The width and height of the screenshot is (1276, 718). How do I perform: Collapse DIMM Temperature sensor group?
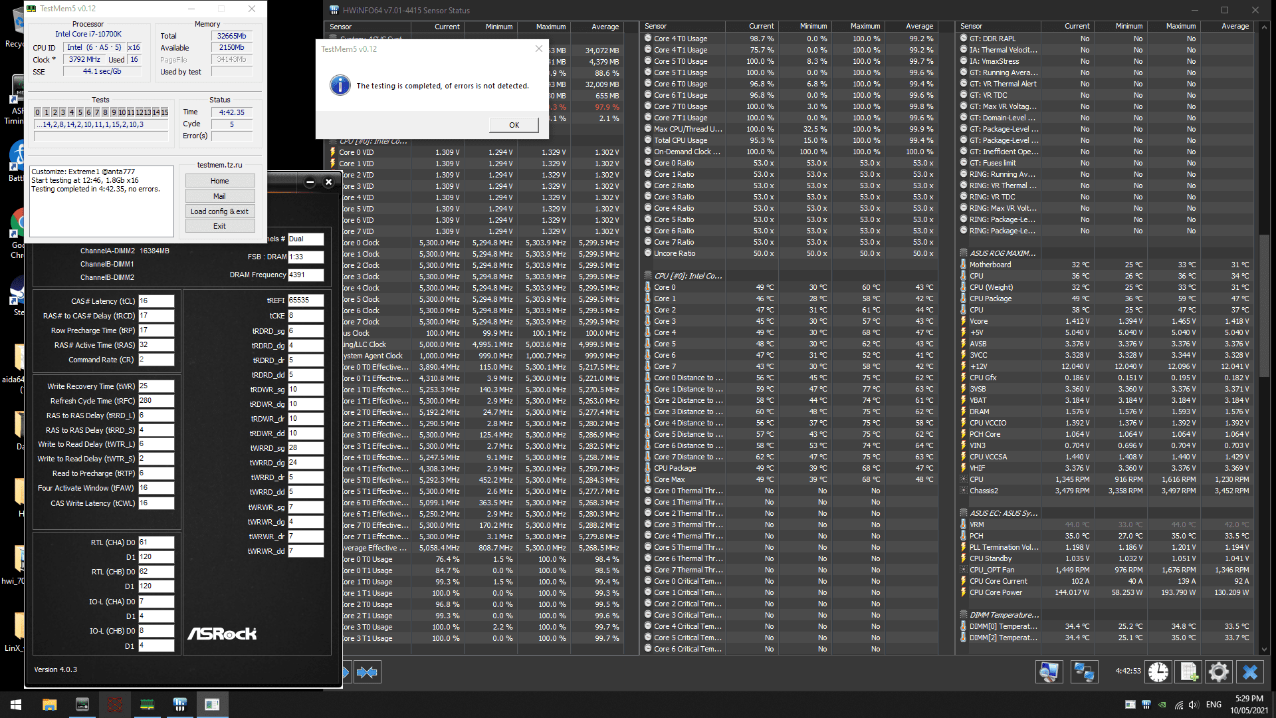pyautogui.click(x=964, y=615)
